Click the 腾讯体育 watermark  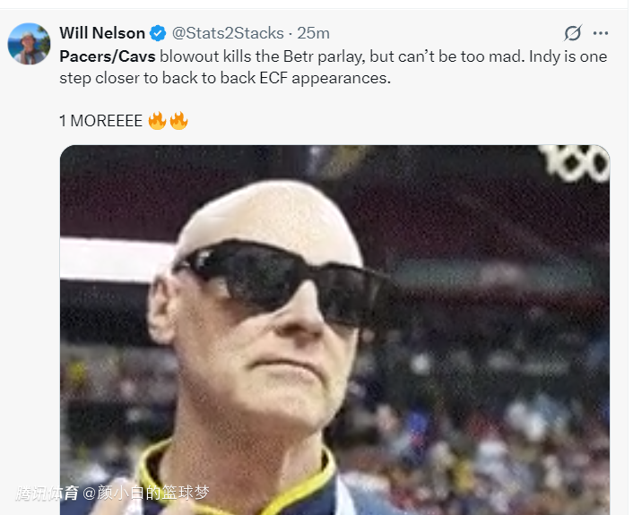(48, 493)
